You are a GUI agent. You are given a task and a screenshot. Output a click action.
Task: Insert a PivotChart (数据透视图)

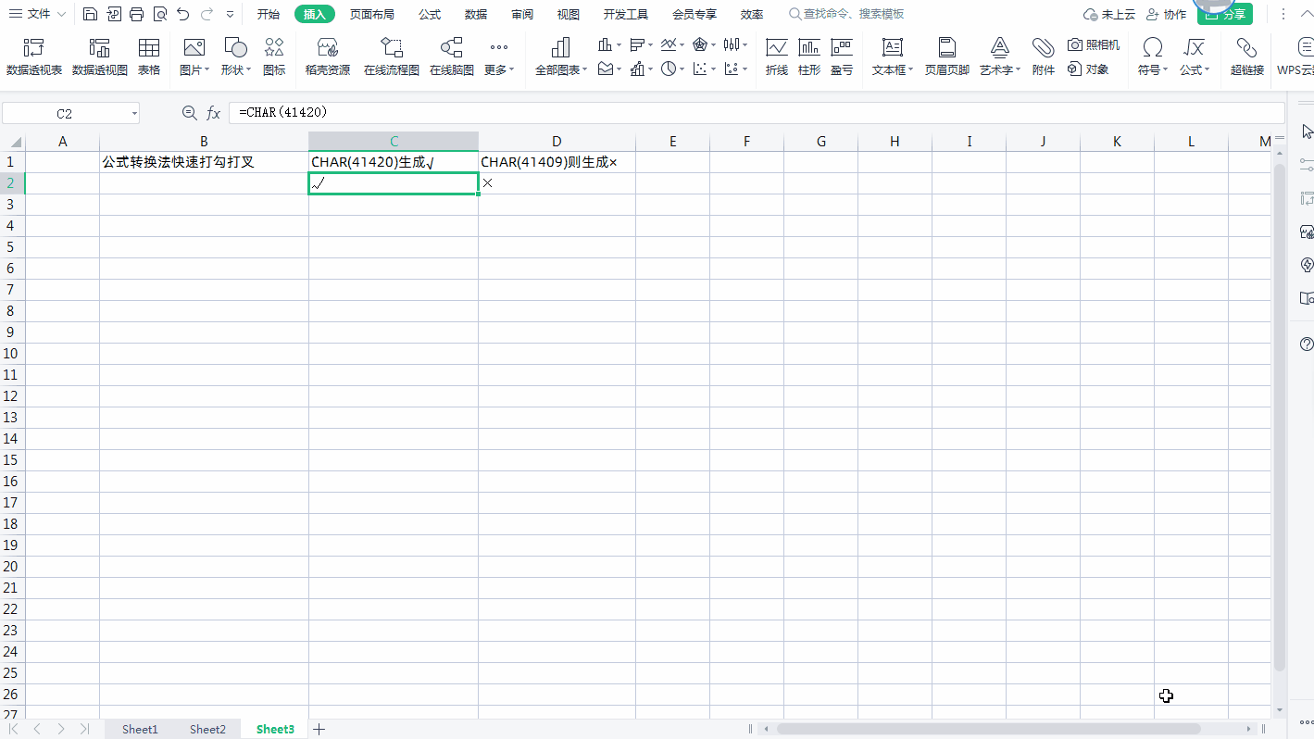click(x=100, y=56)
